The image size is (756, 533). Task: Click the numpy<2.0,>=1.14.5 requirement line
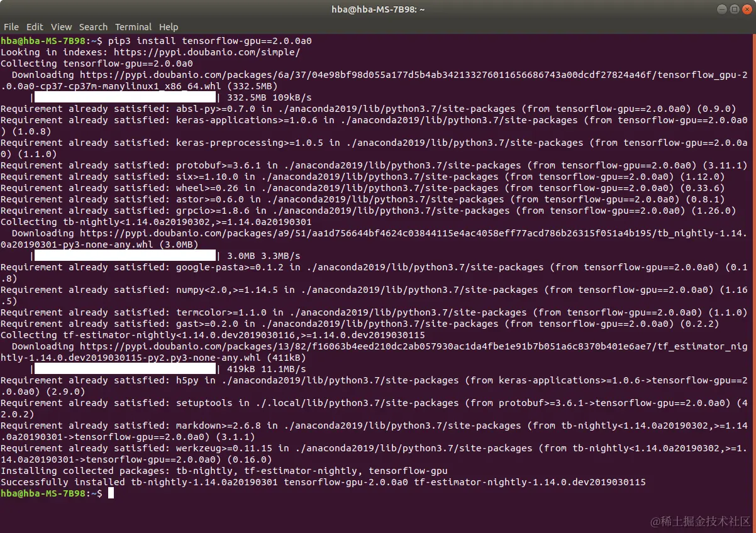(x=374, y=295)
